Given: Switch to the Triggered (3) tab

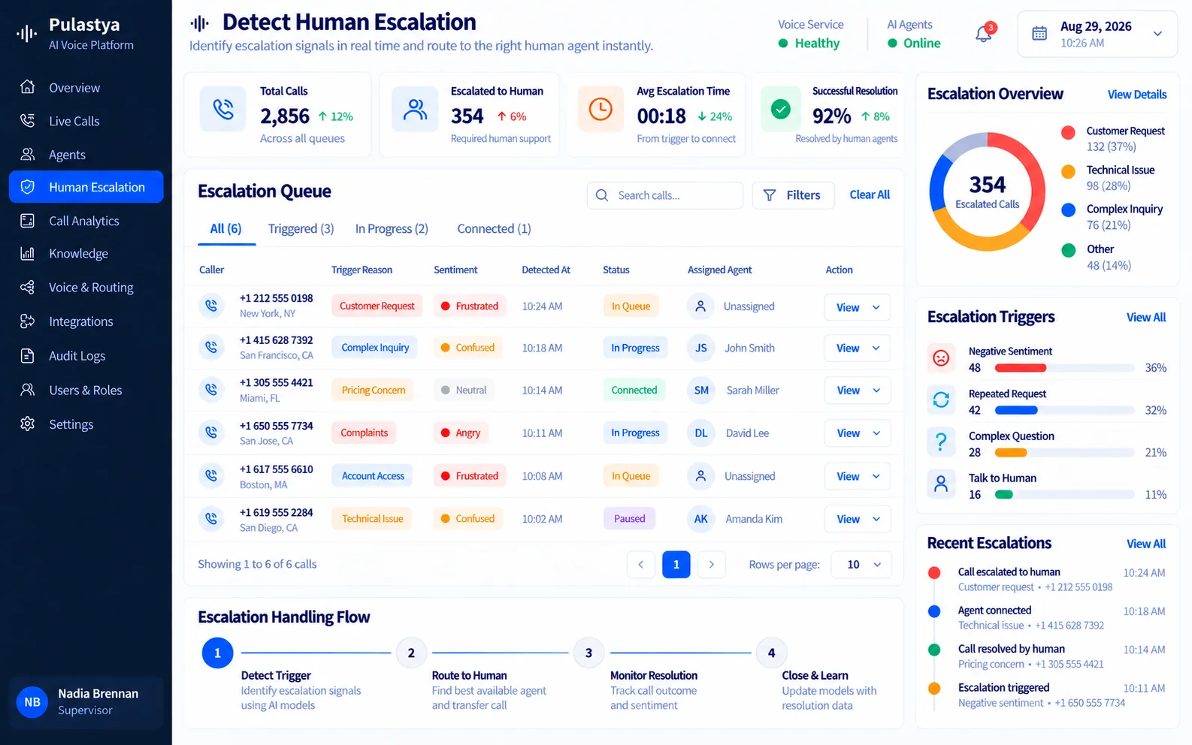Looking at the screenshot, I should 301,229.
